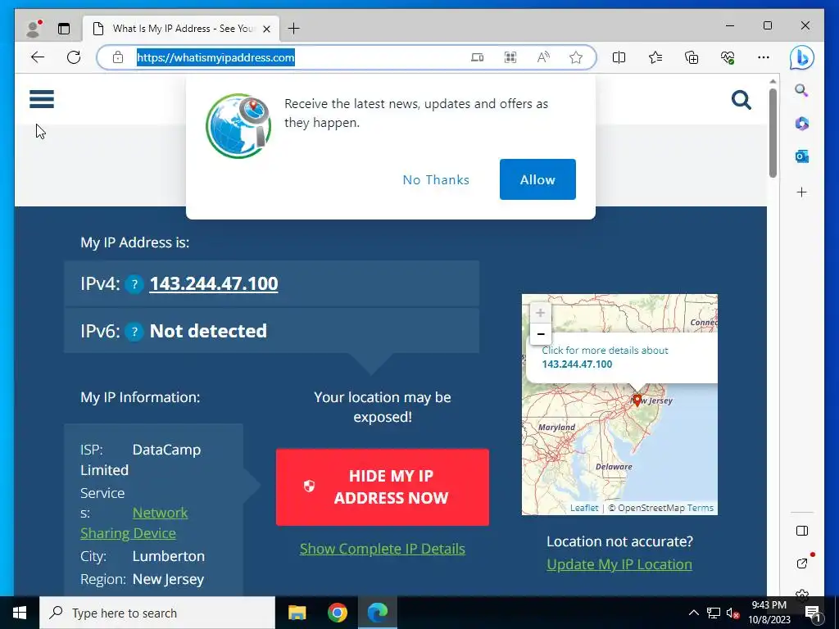Show hidden system tray icons
The image size is (839, 629).
(x=693, y=613)
